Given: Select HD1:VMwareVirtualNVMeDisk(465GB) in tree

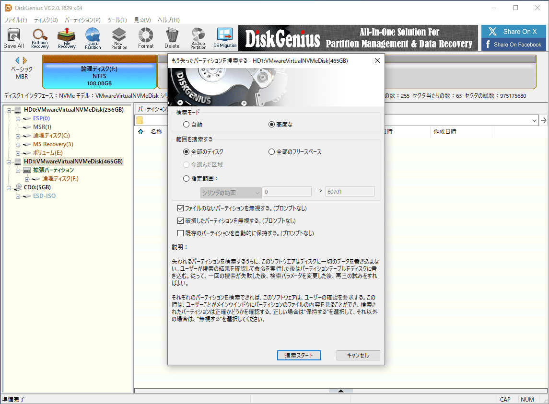Looking at the screenshot, I should click(73, 162).
